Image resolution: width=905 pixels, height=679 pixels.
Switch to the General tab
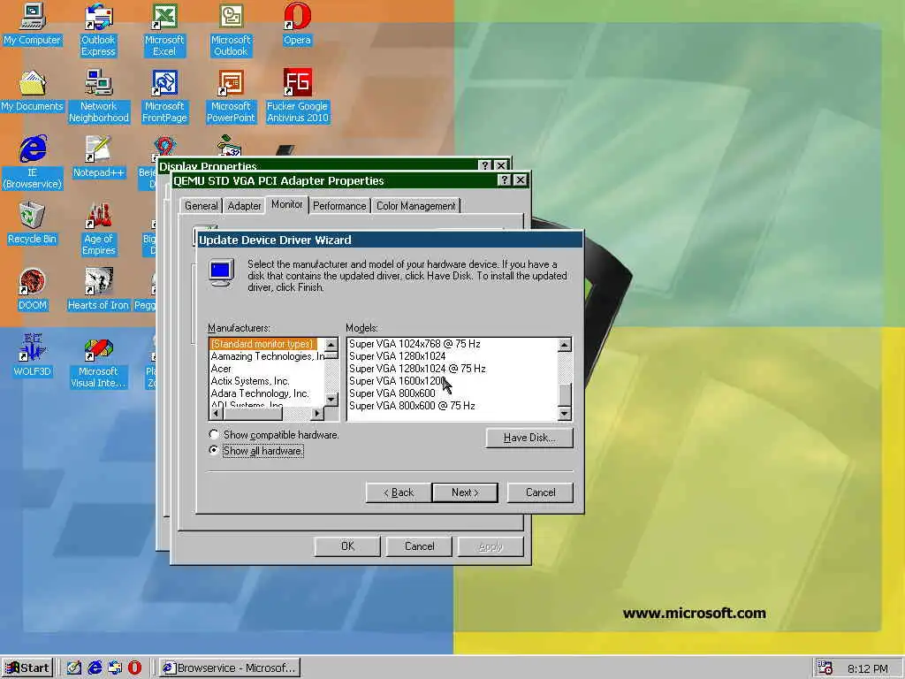(x=201, y=205)
